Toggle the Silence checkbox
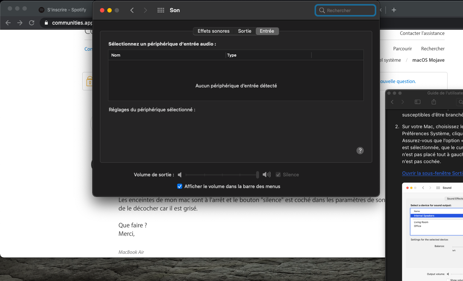The image size is (463, 281). 278,175
